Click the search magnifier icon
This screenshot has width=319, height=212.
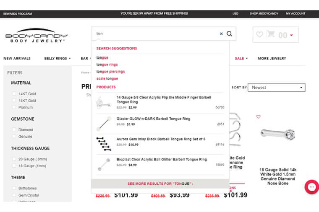pos(230,34)
